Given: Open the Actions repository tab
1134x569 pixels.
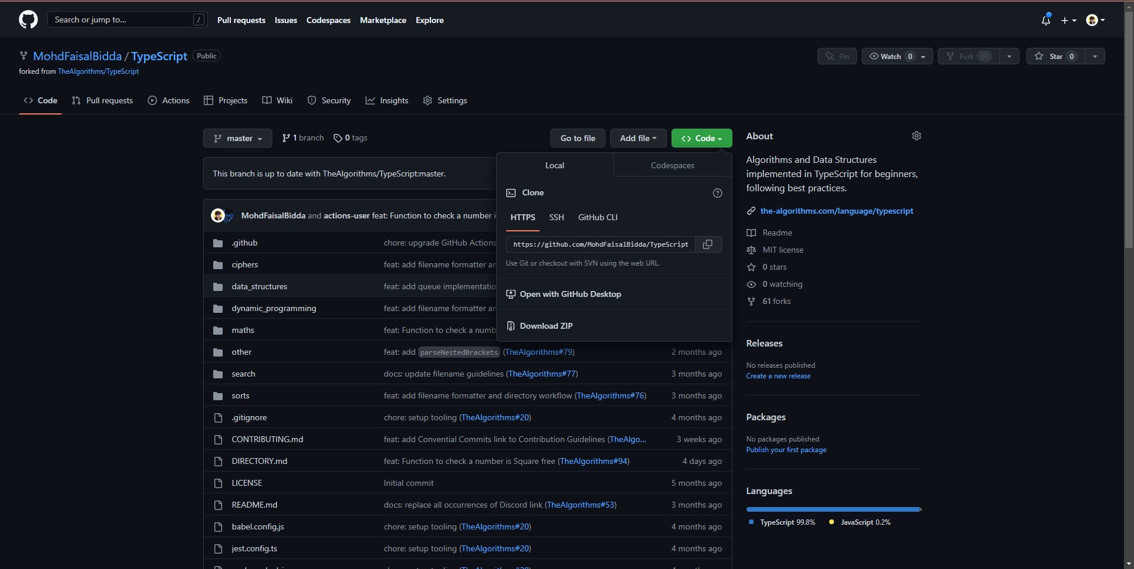Looking at the screenshot, I should [169, 100].
